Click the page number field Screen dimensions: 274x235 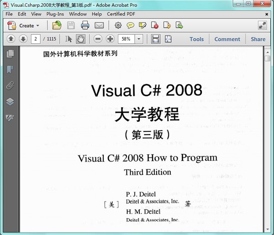click(x=36, y=39)
